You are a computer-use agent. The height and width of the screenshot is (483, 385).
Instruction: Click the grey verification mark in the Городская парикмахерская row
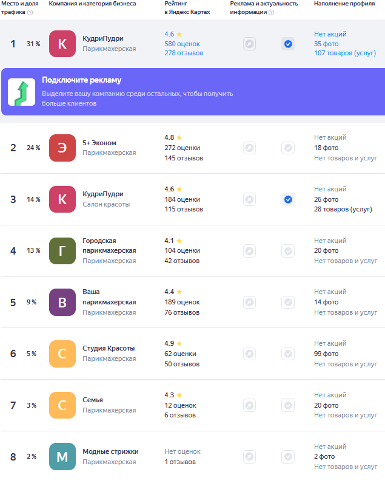[288, 251]
